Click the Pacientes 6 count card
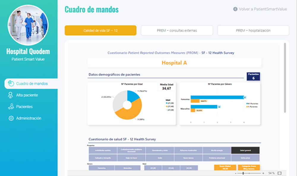The height and width of the screenshot is (176, 297). (x=253, y=77)
